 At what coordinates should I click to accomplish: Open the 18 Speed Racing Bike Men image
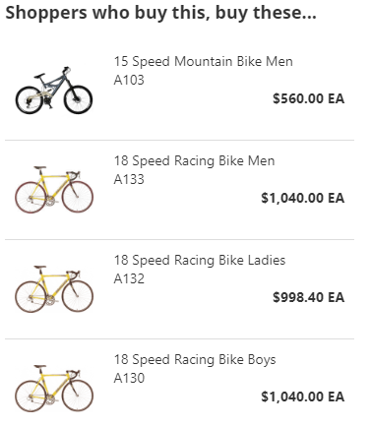54,190
